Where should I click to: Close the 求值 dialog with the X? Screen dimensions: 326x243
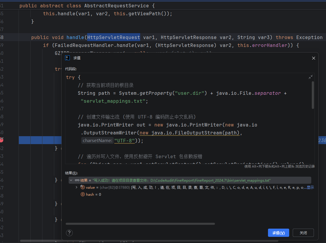(314, 58)
